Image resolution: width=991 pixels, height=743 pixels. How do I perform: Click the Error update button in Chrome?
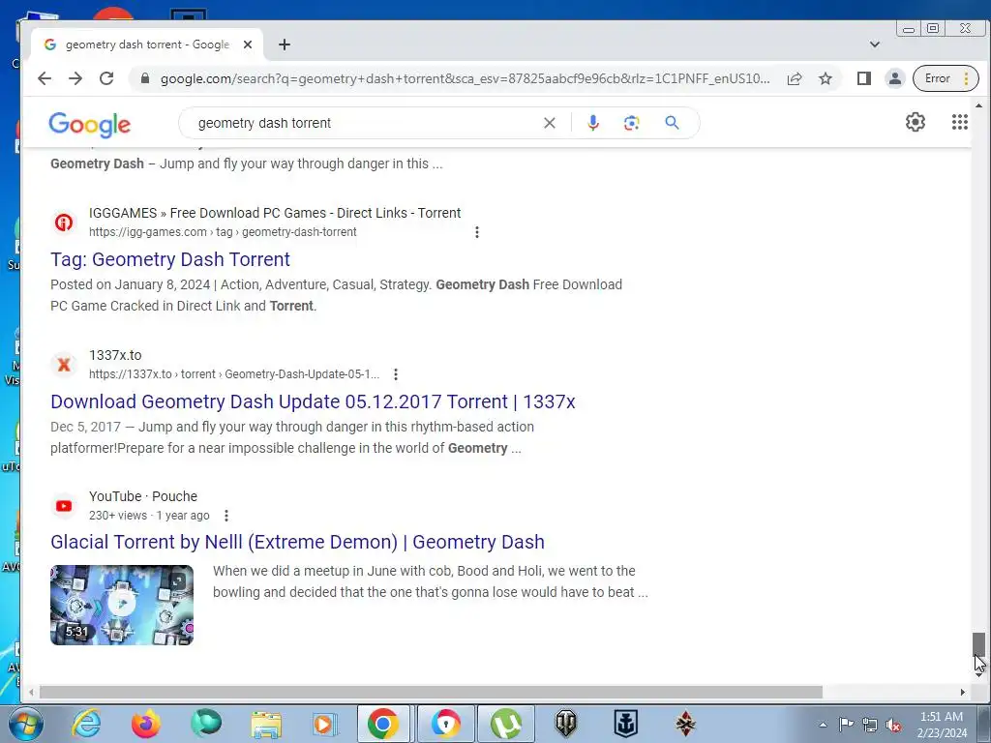pos(946,78)
